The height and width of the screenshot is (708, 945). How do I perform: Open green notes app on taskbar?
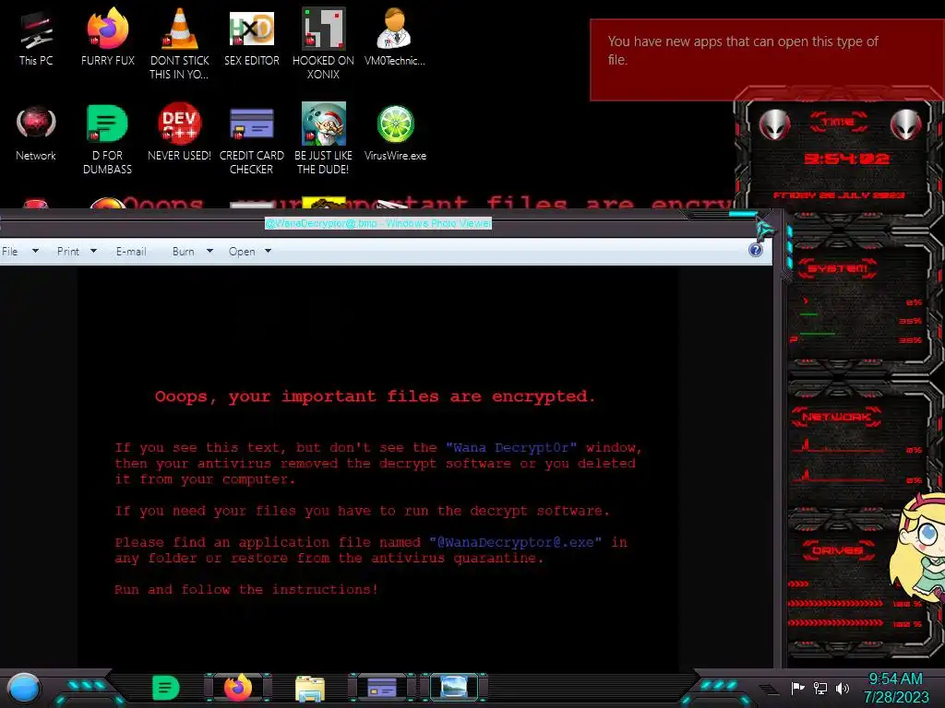[x=166, y=688]
